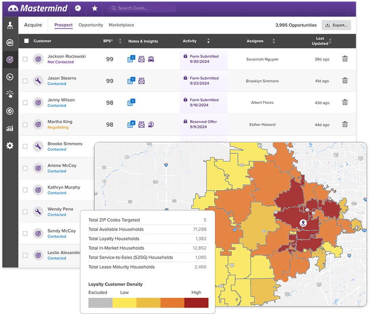Check the Brooke Simmons row checkbox

(x=25, y=147)
